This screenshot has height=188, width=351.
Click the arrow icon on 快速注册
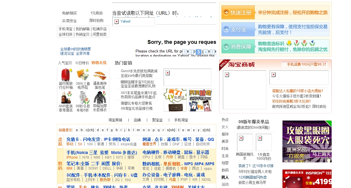click(x=226, y=13)
